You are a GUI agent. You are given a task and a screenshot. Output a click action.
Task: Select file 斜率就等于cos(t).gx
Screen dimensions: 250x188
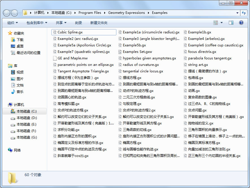point(71,156)
